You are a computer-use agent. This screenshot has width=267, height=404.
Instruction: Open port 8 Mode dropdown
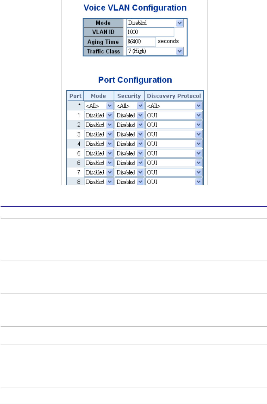pyautogui.click(x=99, y=182)
